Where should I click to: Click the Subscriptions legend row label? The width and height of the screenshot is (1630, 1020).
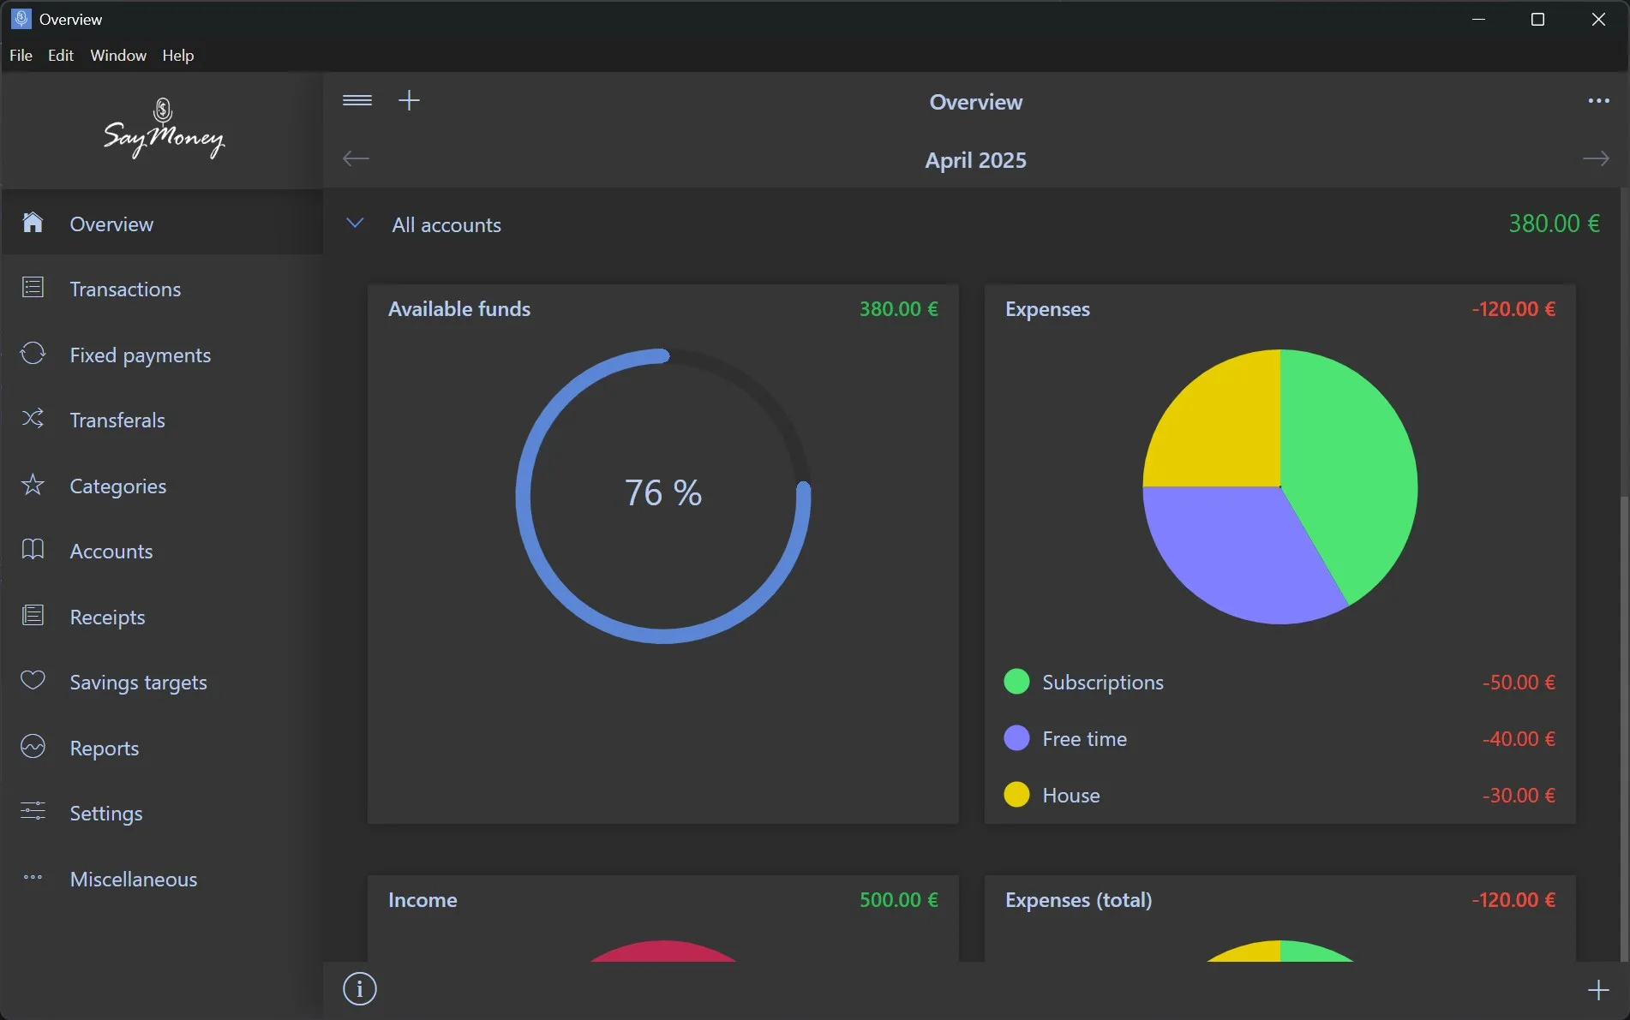(1103, 683)
